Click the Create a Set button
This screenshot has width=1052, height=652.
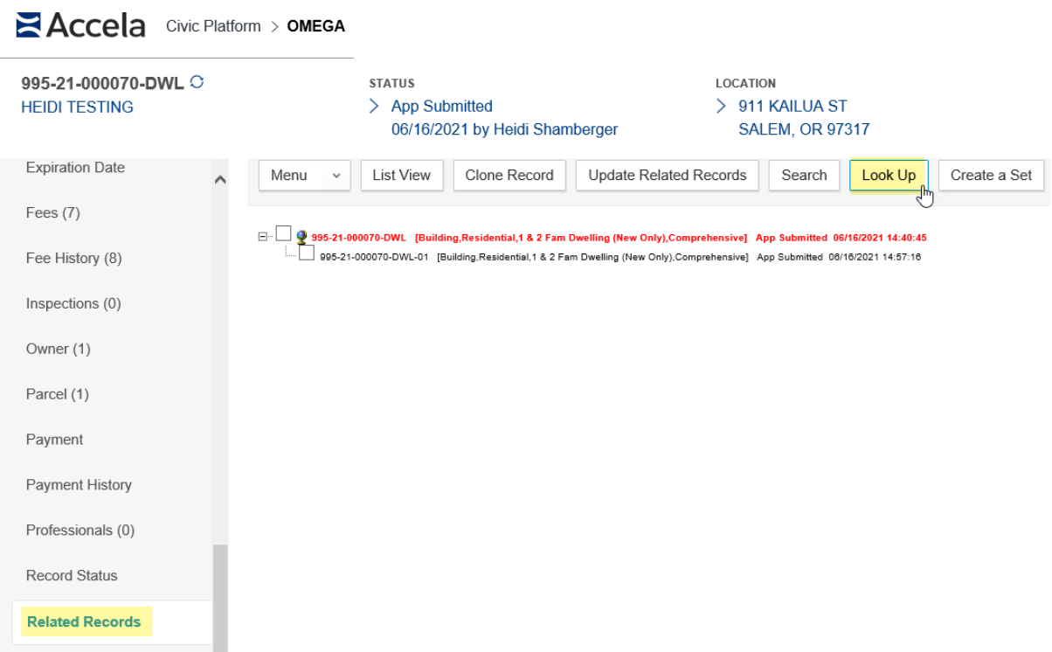click(991, 175)
